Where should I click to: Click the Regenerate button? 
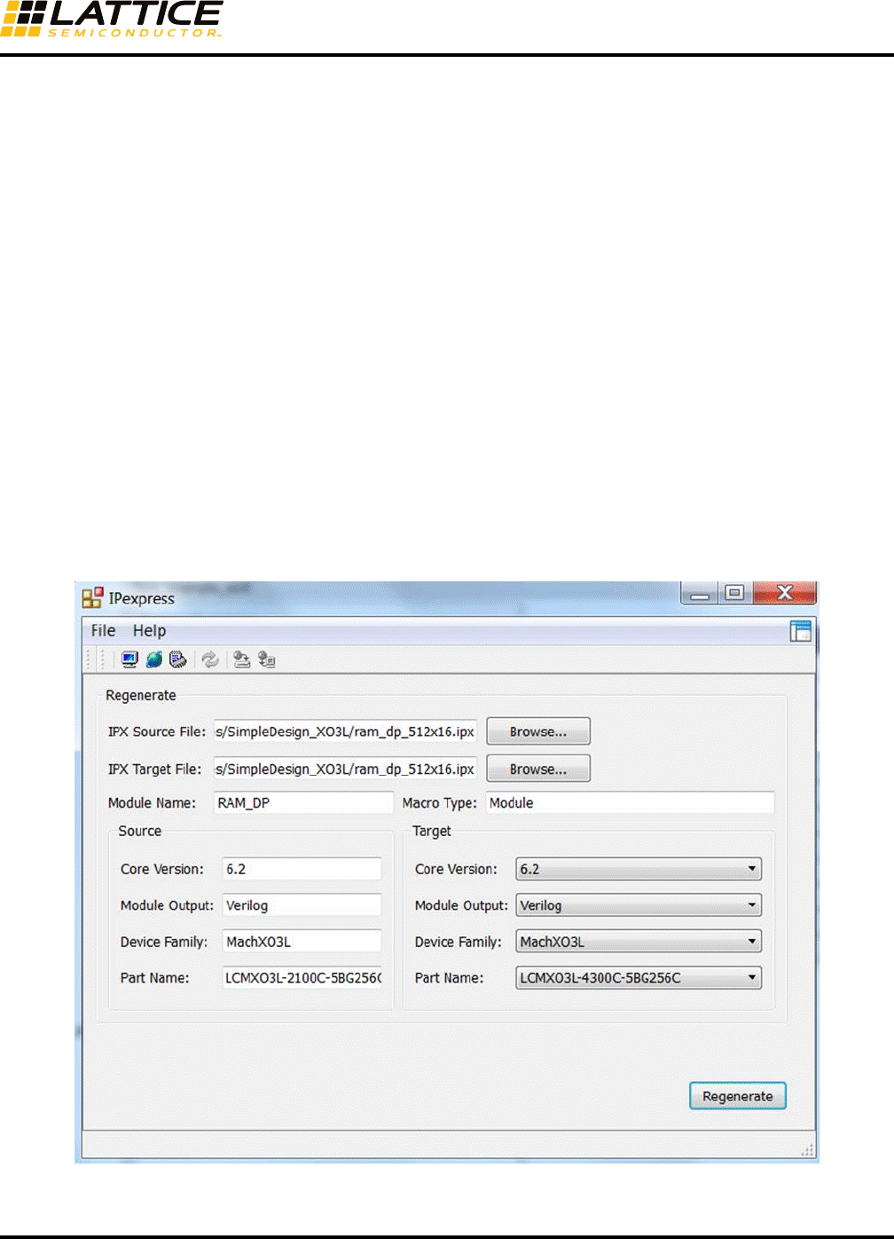738,1096
